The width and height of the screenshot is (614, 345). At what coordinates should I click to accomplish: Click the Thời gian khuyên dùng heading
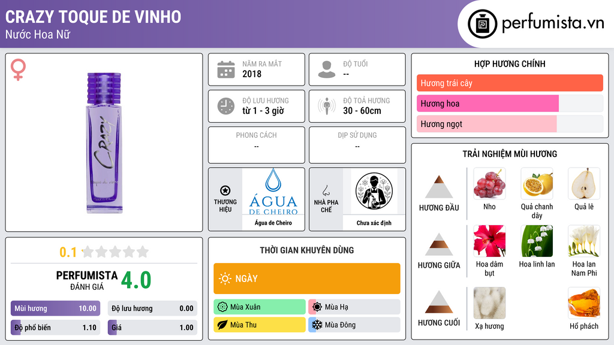[x=307, y=250]
